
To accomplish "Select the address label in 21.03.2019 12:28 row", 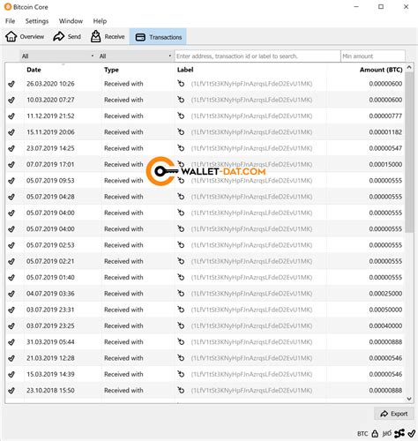I will click(x=251, y=358).
